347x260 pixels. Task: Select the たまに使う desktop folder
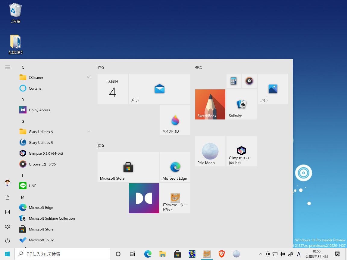tap(15, 45)
